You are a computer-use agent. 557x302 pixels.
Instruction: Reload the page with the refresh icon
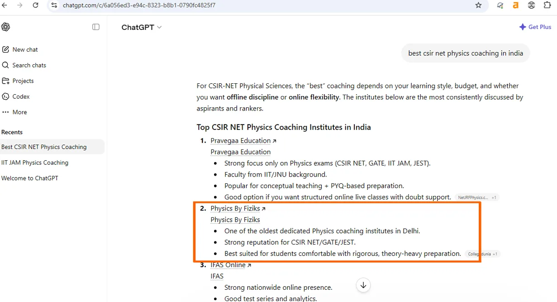(36, 5)
